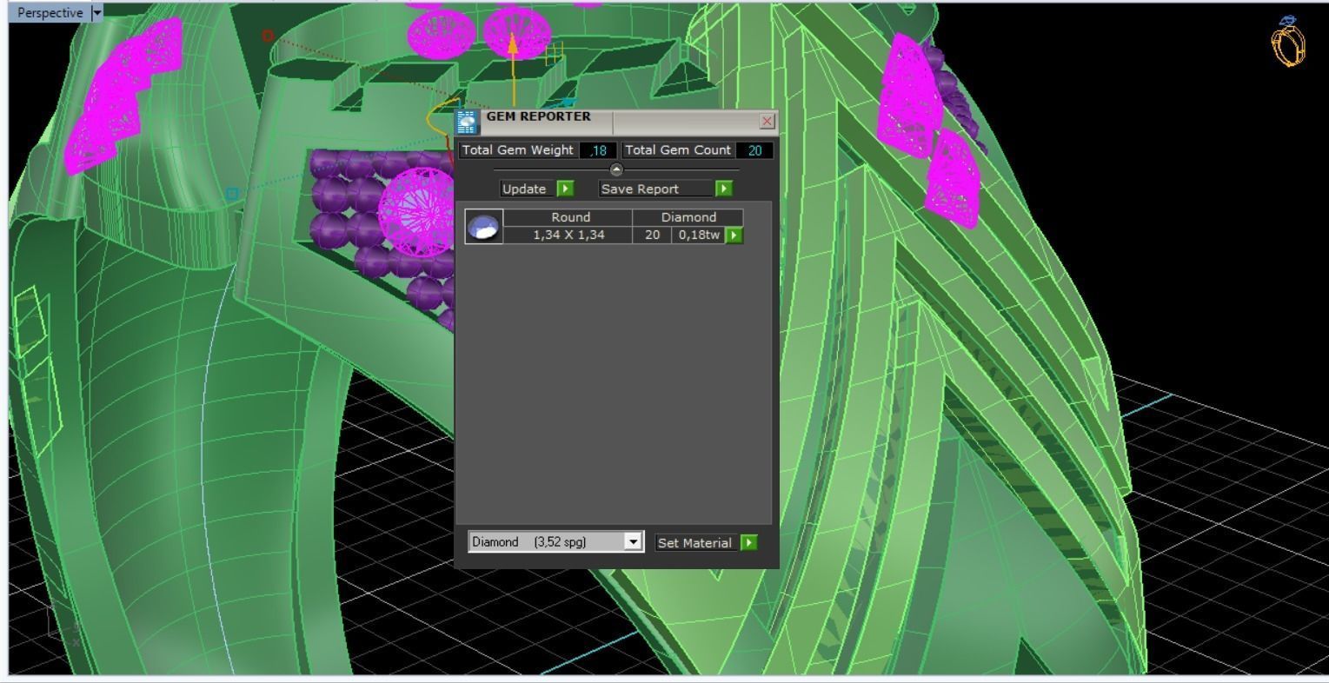The height and width of the screenshot is (683, 1329).
Task: Click the green arrow beside Save Report
Action: tap(723, 189)
